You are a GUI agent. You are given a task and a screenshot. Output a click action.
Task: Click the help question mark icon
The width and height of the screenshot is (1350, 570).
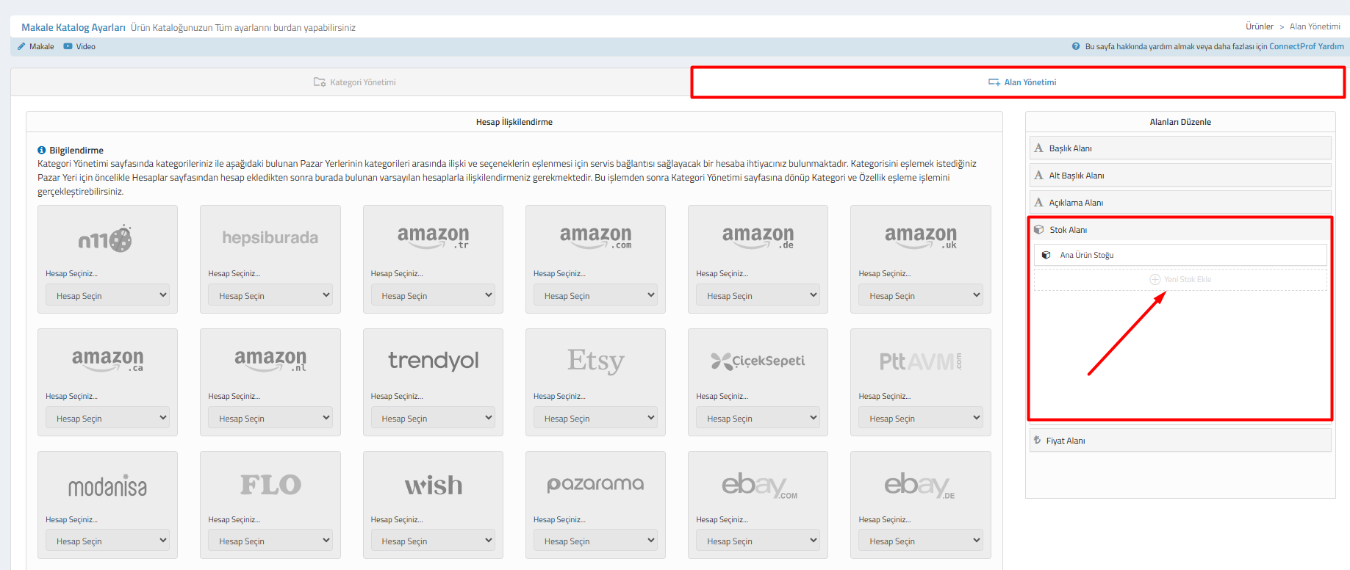(x=1076, y=46)
